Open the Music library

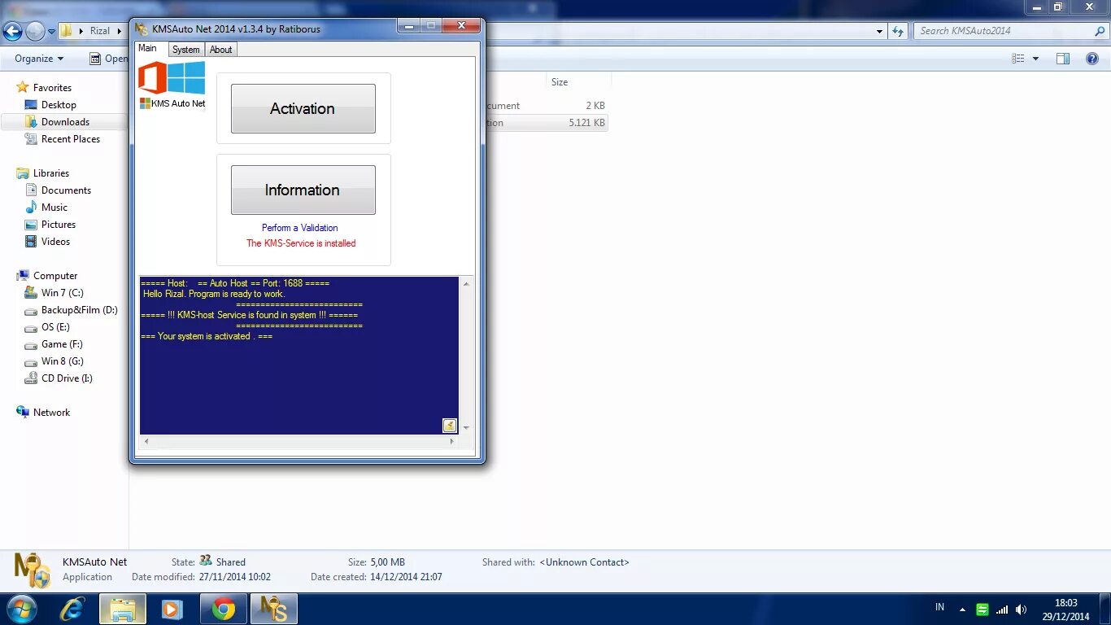point(54,208)
